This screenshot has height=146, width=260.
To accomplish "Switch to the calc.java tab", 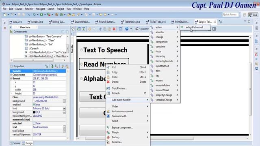I will tap(16, 21).
